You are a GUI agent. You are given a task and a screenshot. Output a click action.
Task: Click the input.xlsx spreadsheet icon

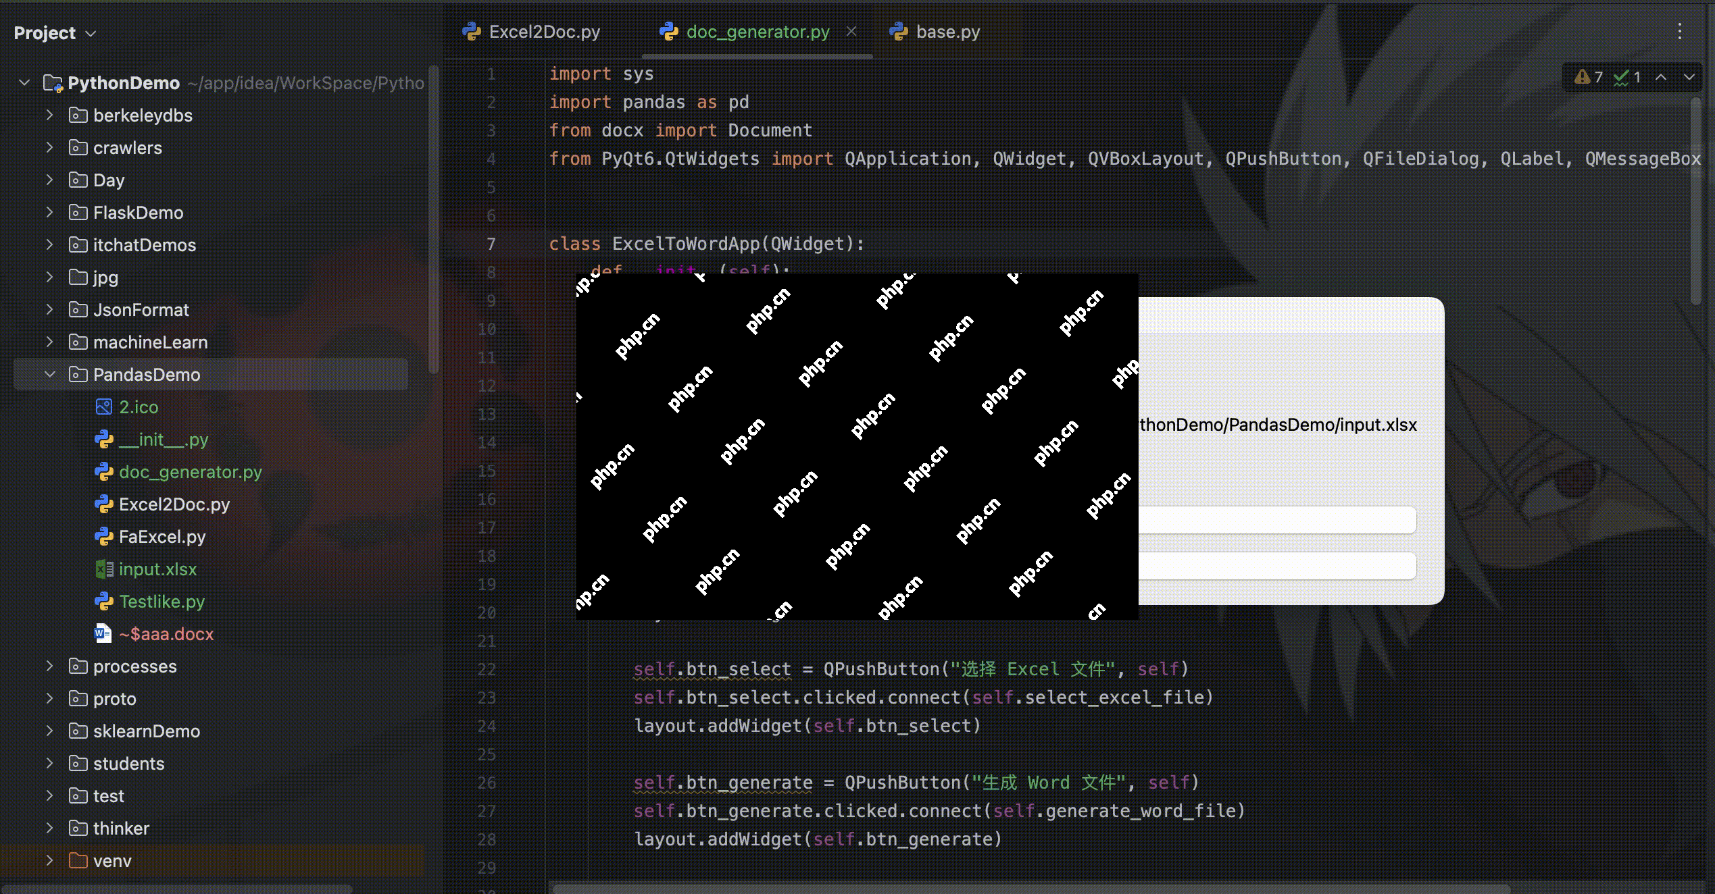104,569
